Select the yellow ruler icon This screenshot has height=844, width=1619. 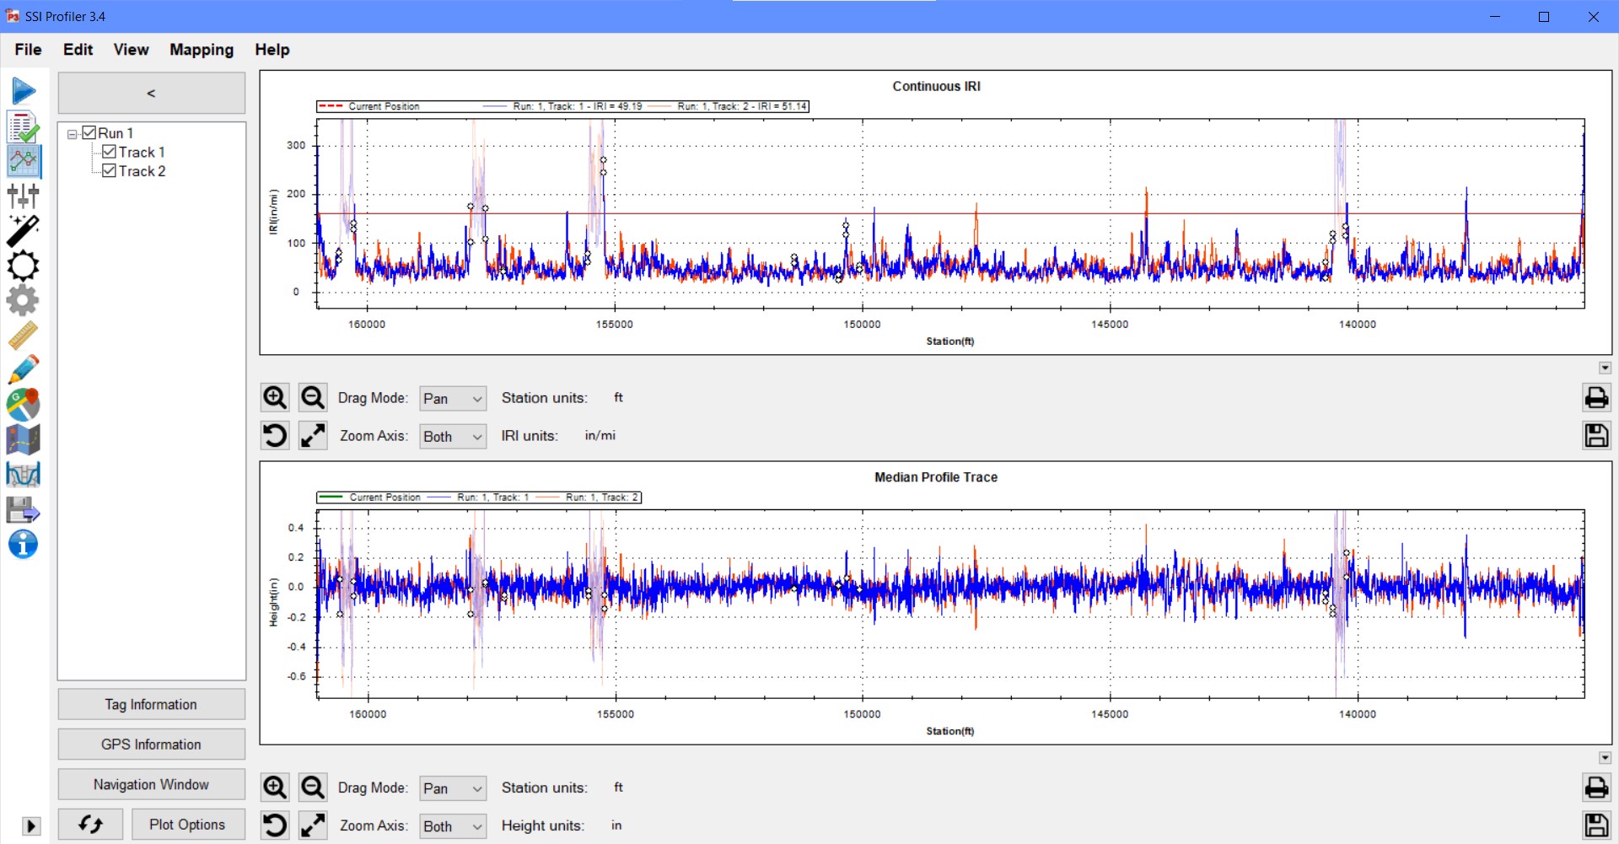point(24,336)
